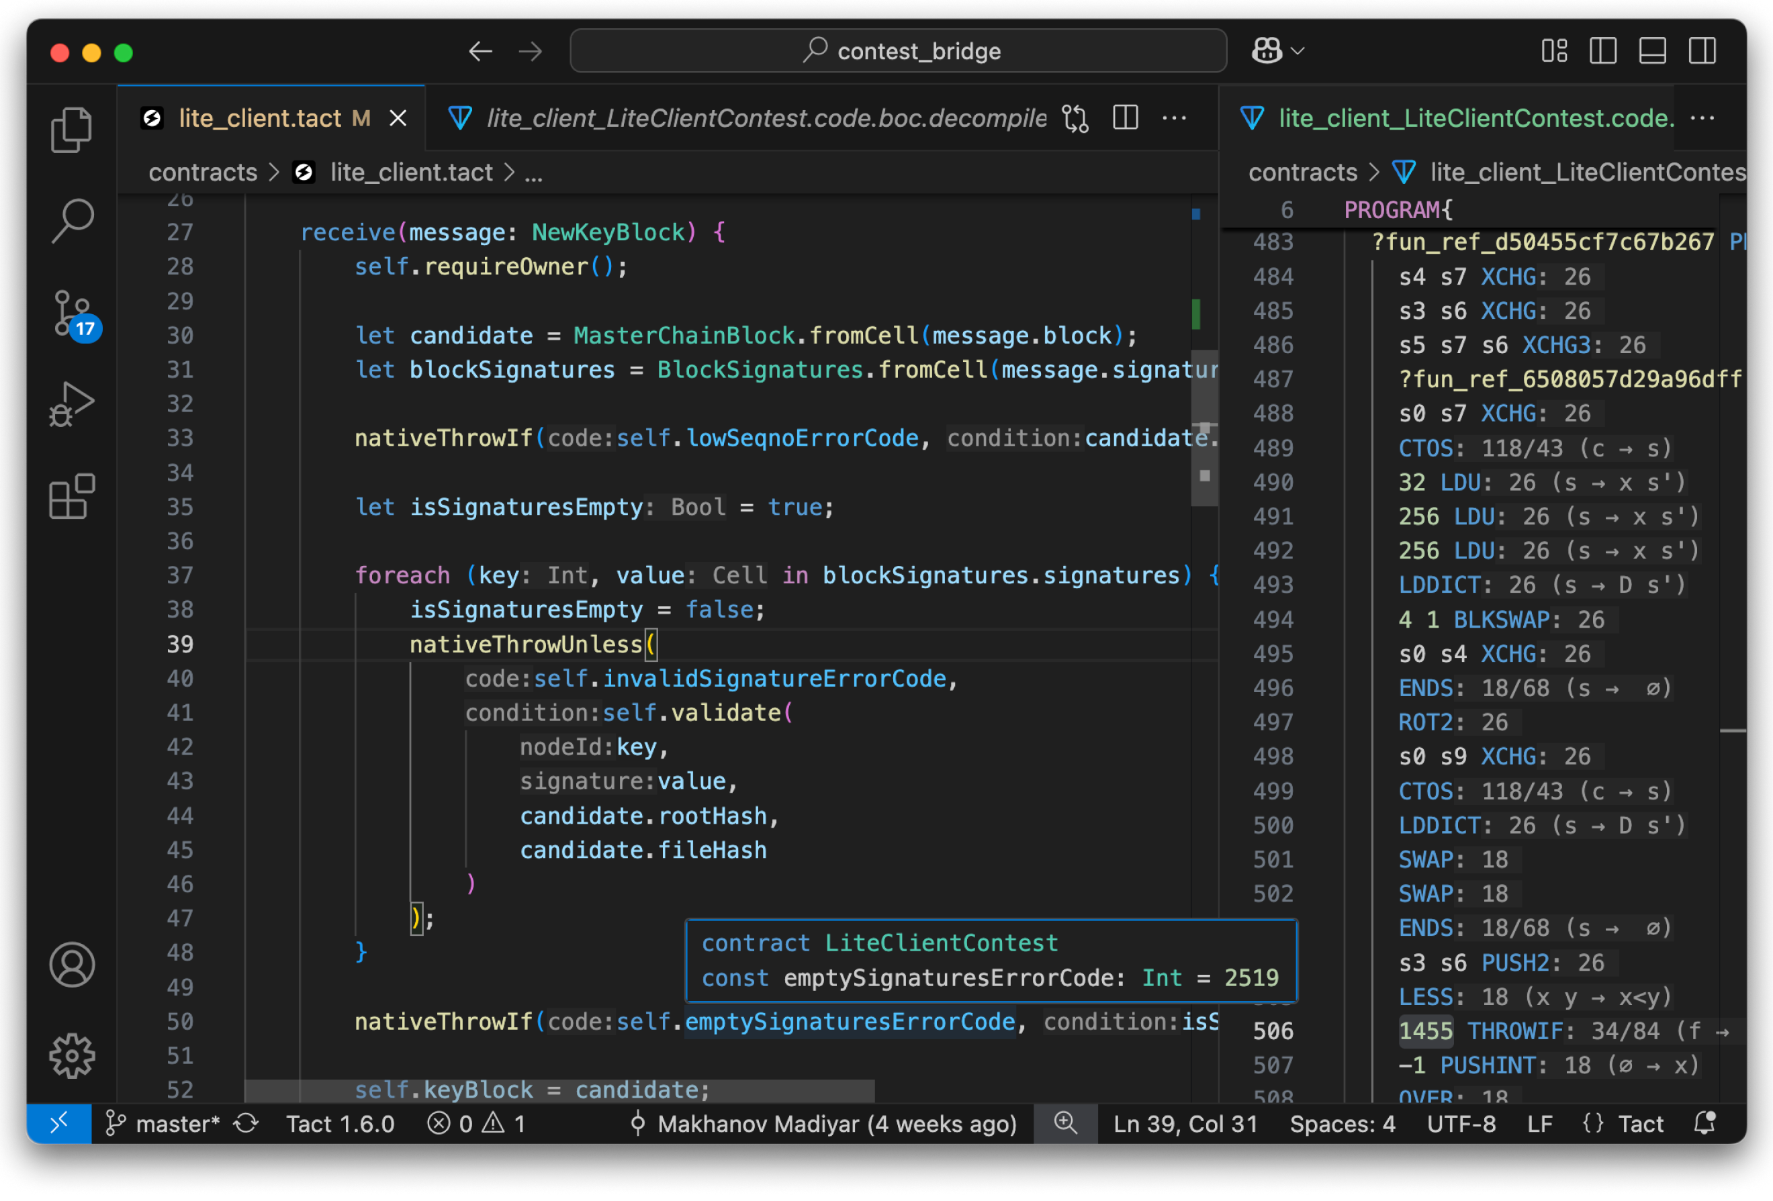Viewport: 1773px width, 1201px height.
Task: Open the Run and Debug view
Action: pos(72,404)
